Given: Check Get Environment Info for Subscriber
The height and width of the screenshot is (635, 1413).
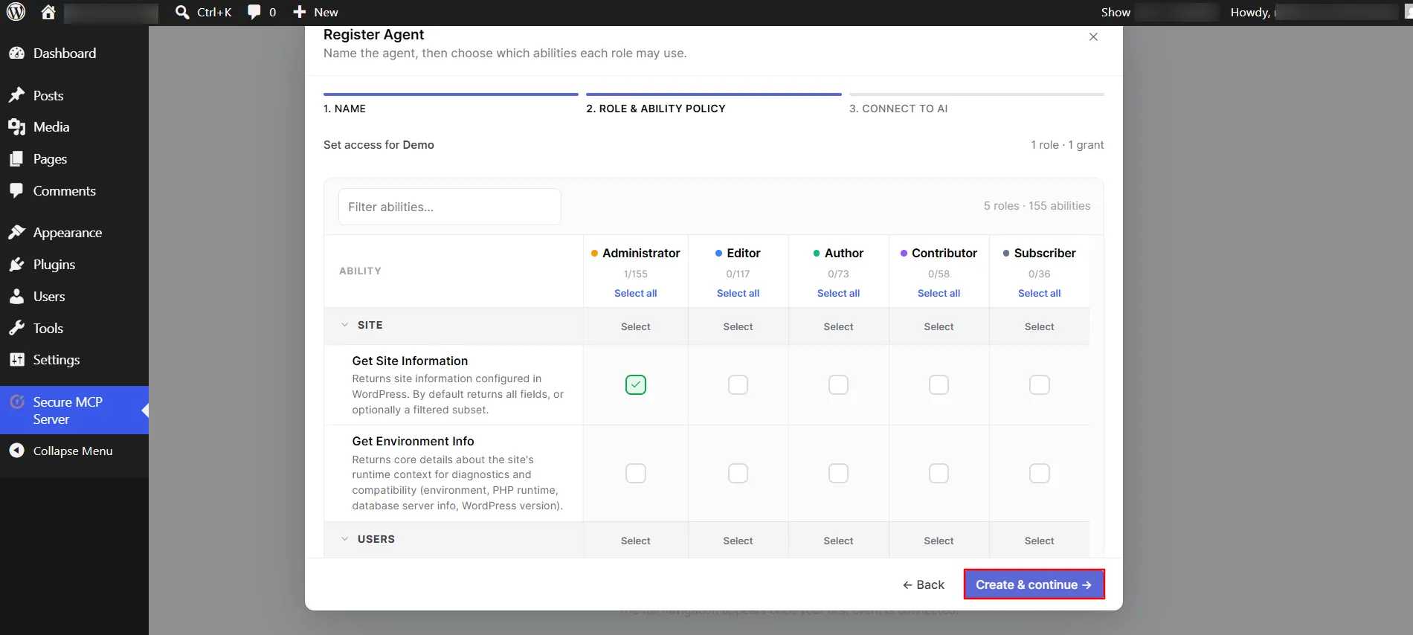Looking at the screenshot, I should 1039,473.
